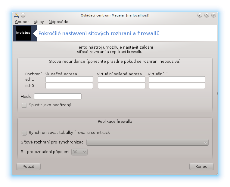Maximize the Mageia control center window
The image size is (230, 187).
[x=207, y=15]
